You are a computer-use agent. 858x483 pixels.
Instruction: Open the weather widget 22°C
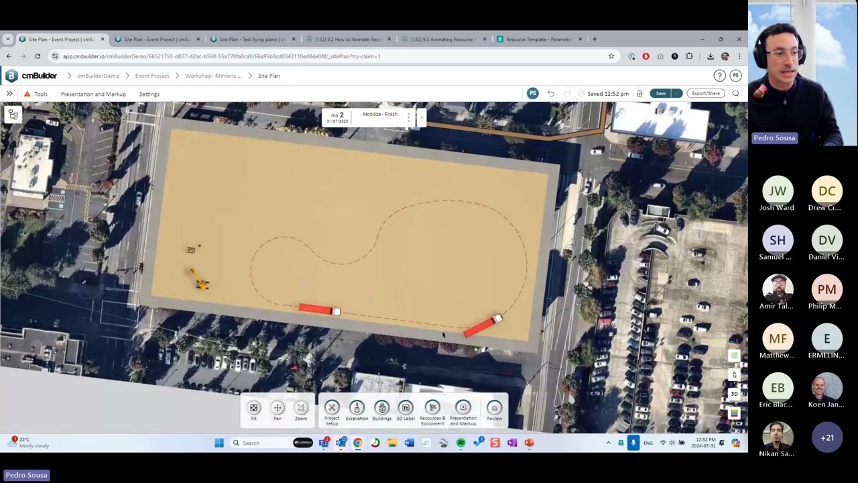(28, 443)
